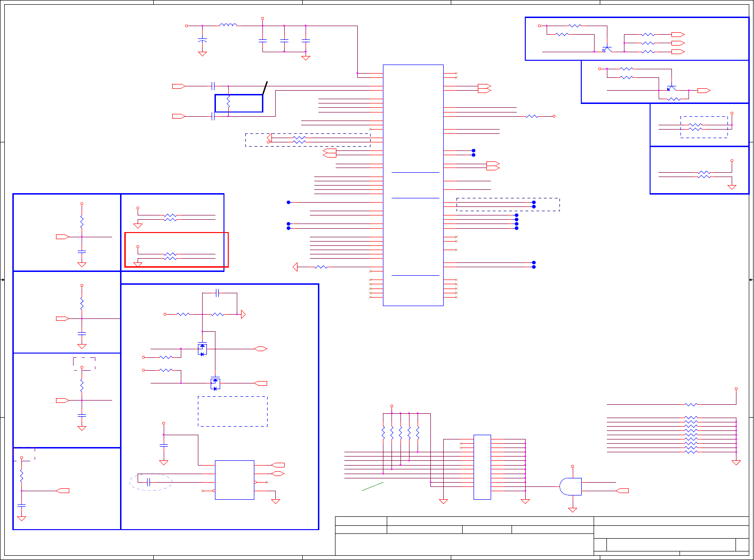The width and height of the screenshot is (754, 560).
Task: Select the resistor leading from main IC to power pin
Action: [x=531, y=116]
